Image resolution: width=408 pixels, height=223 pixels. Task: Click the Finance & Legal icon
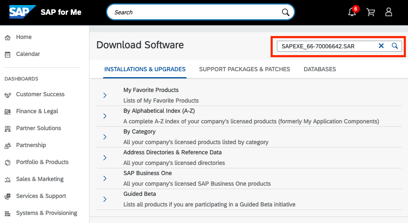pos(8,112)
